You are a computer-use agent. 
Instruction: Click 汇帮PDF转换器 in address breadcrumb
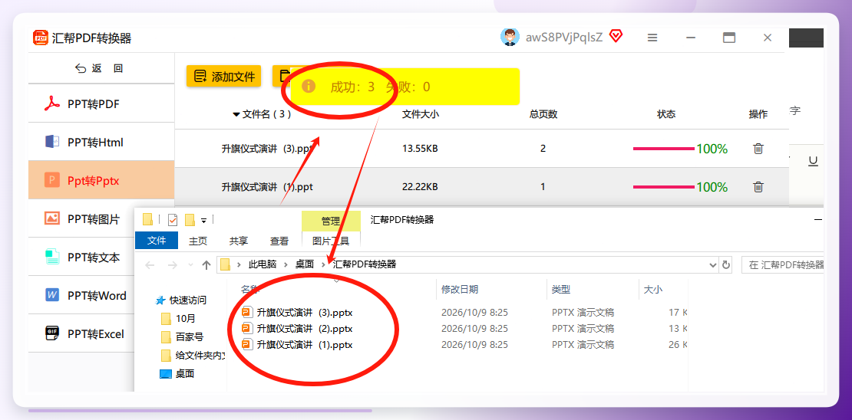(365, 264)
